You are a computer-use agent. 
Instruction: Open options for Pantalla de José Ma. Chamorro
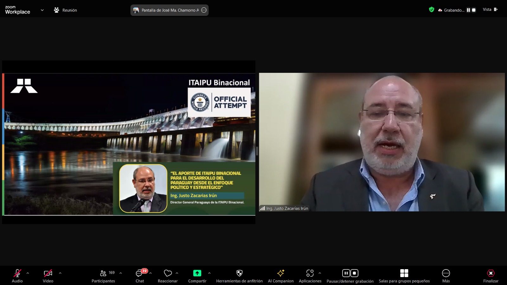pyautogui.click(x=204, y=10)
